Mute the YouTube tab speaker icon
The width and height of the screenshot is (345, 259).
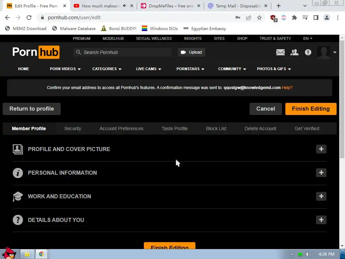[x=125, y=6]
